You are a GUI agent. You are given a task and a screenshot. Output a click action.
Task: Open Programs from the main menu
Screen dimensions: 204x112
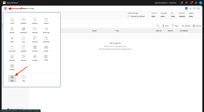tap(35, 21)
